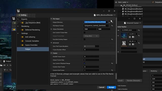162x91 pixels.
Task: Open the MRQ_BlockoutRender preset dropdown
Action: click(105, 15)
